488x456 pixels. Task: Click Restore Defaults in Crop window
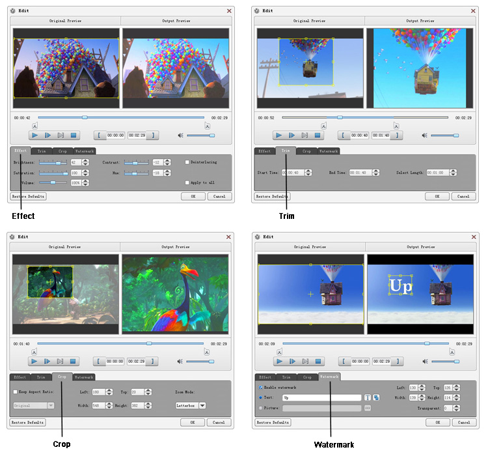click(x=28, y=422)
